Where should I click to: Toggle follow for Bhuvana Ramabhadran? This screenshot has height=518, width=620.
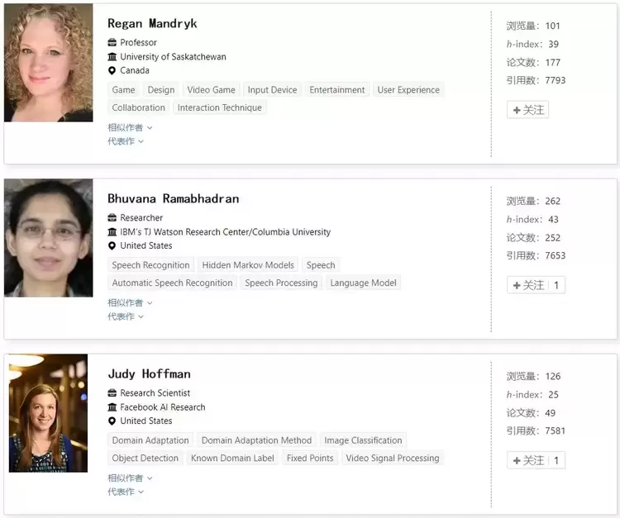[x=536, y=285]
